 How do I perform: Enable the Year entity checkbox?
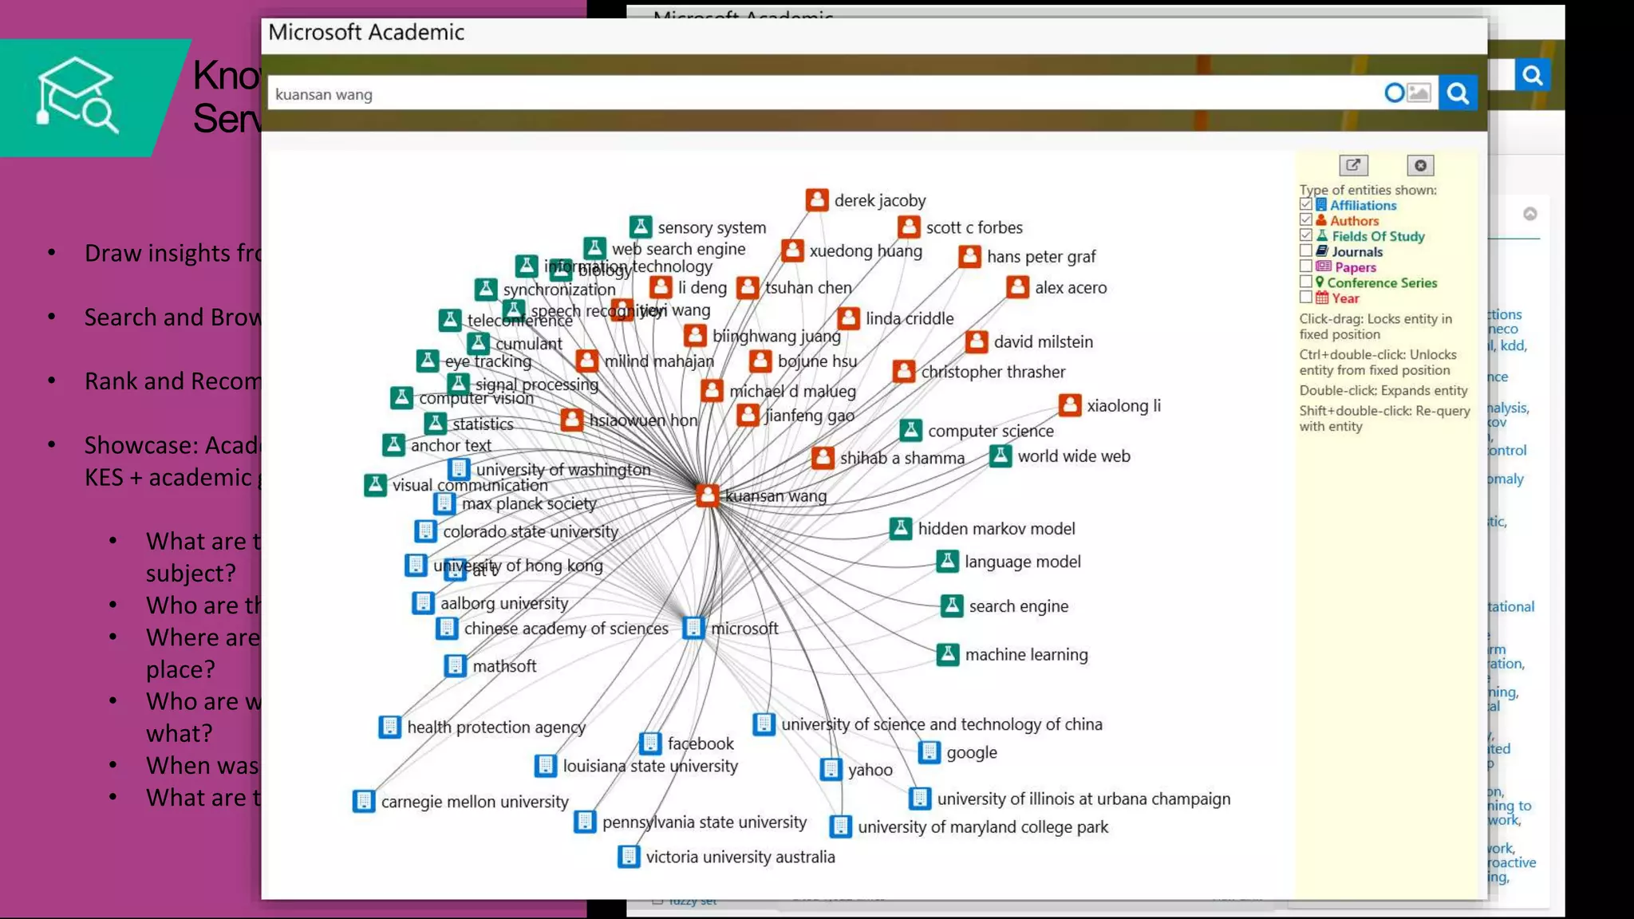1305,298
